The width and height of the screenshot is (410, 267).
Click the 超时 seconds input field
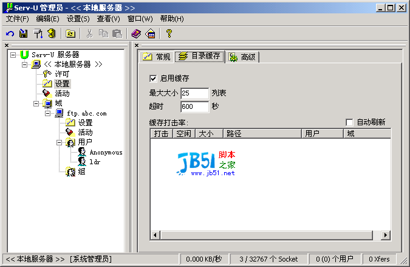195,106
